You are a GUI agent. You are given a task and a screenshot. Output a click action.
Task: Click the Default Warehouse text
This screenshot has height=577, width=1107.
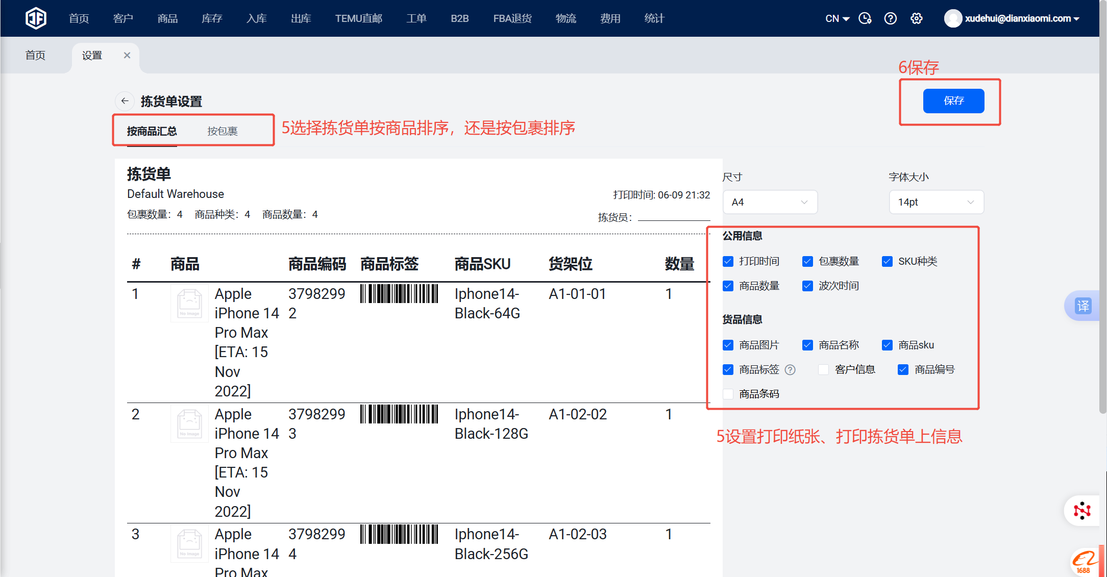tap(176, 194)
